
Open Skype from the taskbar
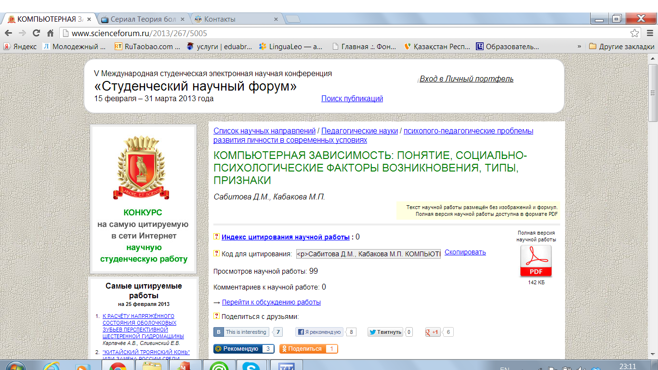(x=251, y=367)
